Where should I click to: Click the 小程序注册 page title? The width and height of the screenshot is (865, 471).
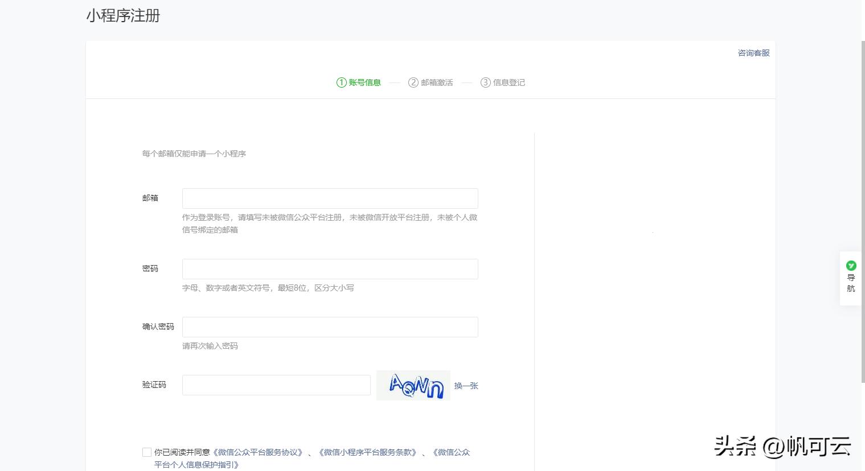tap(123, 16)
